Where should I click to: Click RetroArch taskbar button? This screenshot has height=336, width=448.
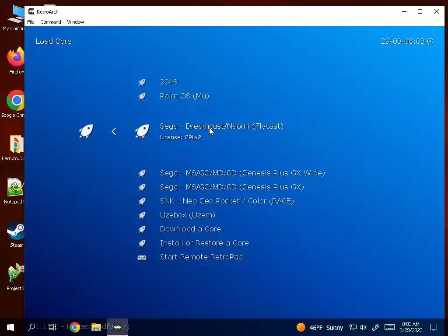tap(118, 327)
